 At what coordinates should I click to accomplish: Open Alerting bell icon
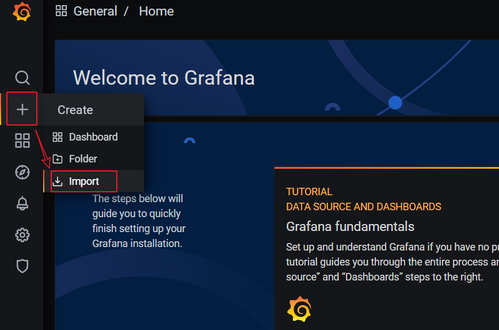tap(22, 203)
